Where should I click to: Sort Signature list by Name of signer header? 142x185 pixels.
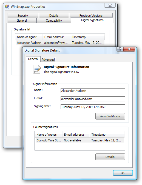(29, 37)
